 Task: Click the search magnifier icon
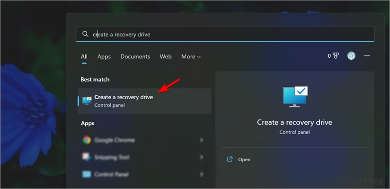coord(85,34)
